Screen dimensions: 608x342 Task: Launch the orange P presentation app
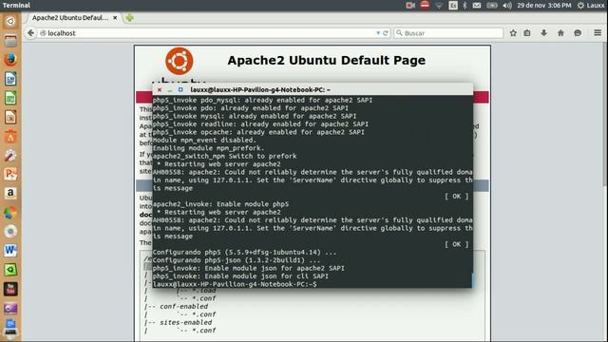(x=10, y=174)
